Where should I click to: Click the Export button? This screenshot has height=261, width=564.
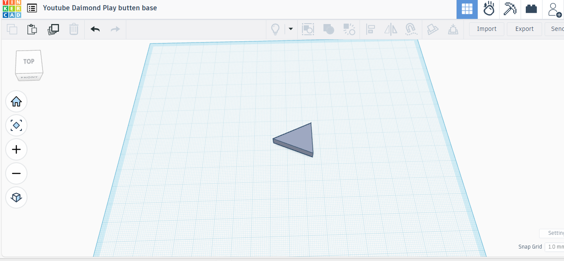point(524,29)
